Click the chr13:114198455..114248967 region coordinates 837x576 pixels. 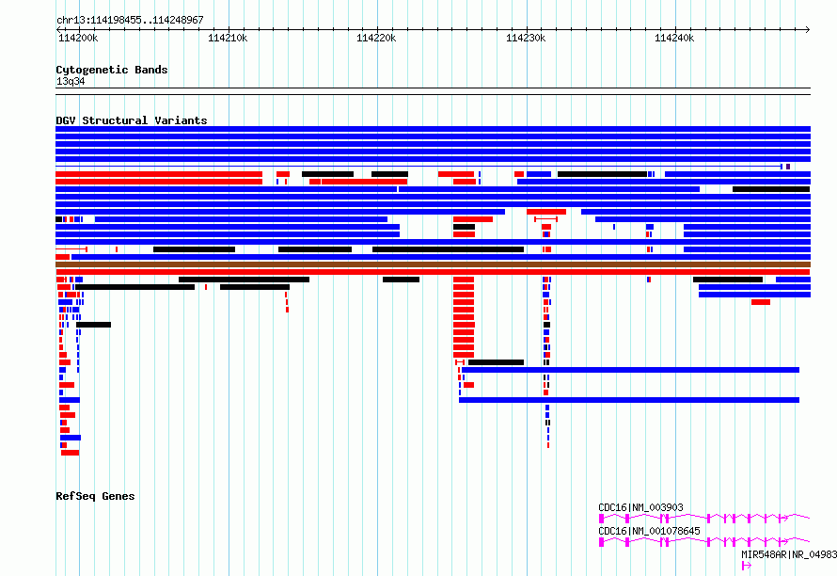coord(130,20)
